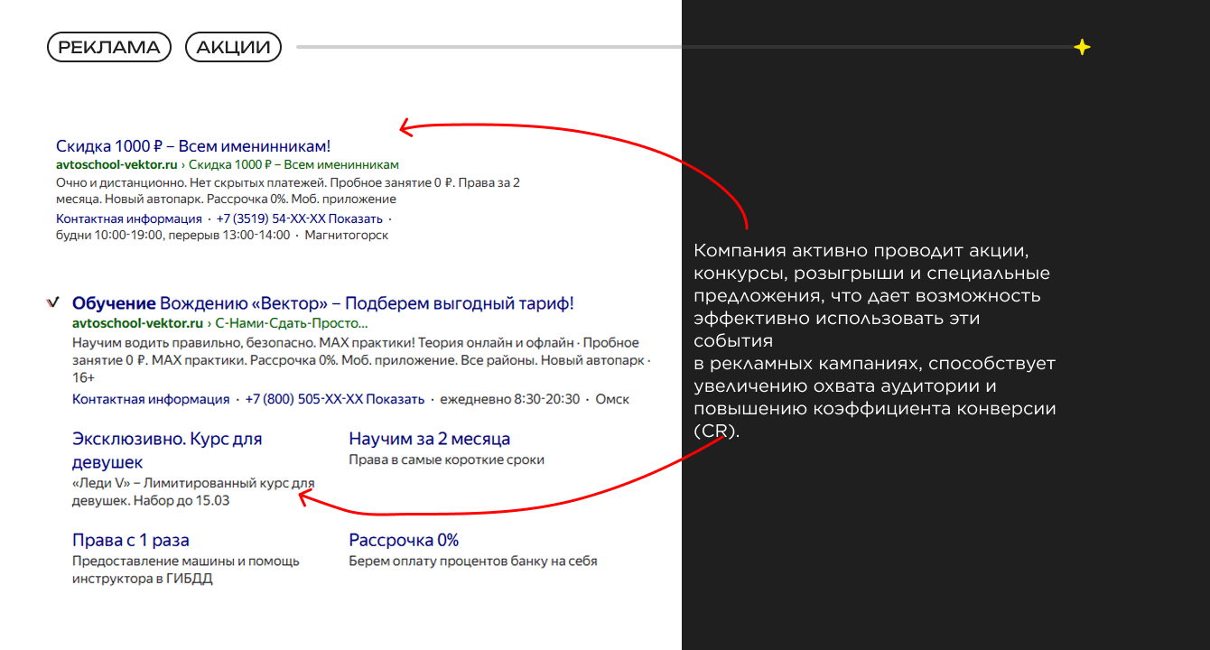Open the ad Обучение Вождению «Вектор»
The width and height of the screenshot is (1210, 650).
click(x=323, y=303)
